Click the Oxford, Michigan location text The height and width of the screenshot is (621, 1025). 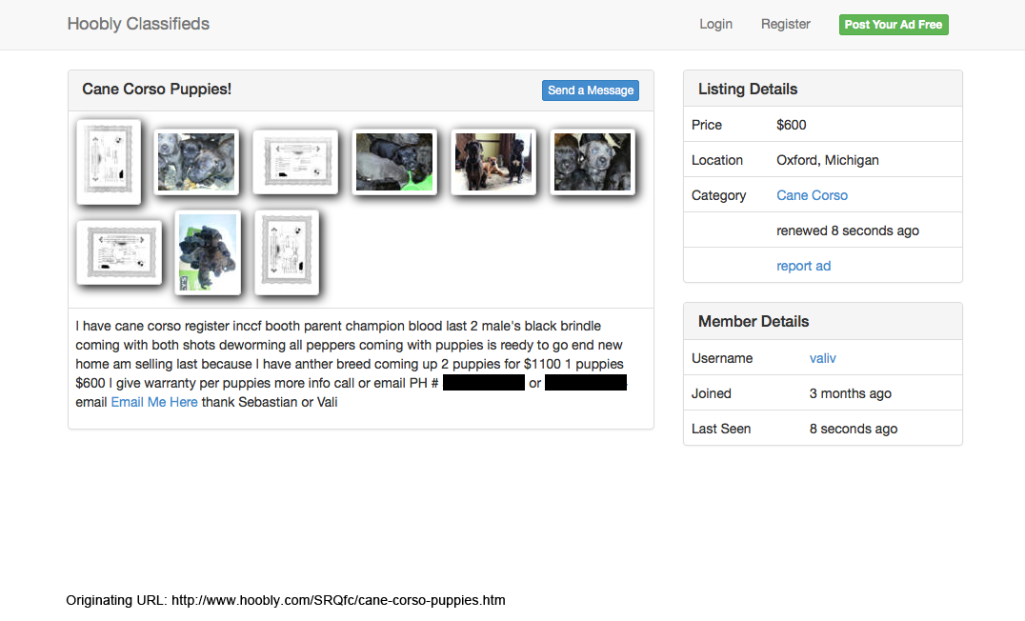point(828,160)
